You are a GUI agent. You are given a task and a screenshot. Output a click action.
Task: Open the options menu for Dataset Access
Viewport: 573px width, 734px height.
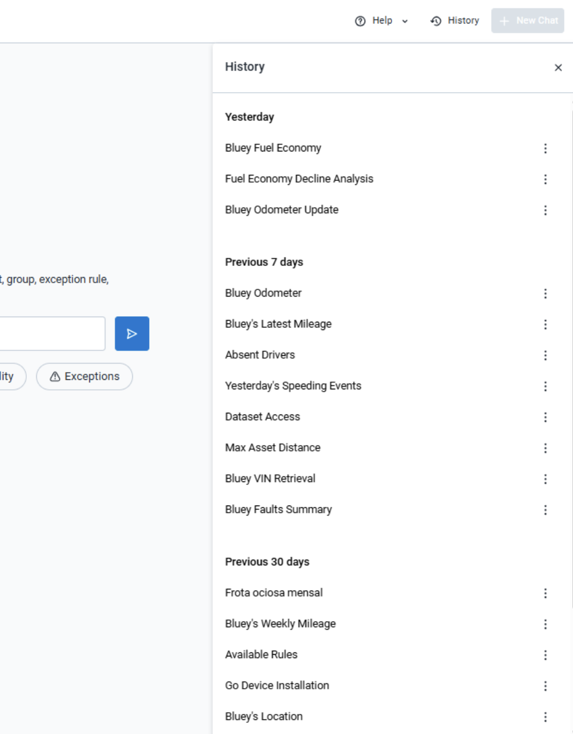pyautogui.click(x=546, y=417)
